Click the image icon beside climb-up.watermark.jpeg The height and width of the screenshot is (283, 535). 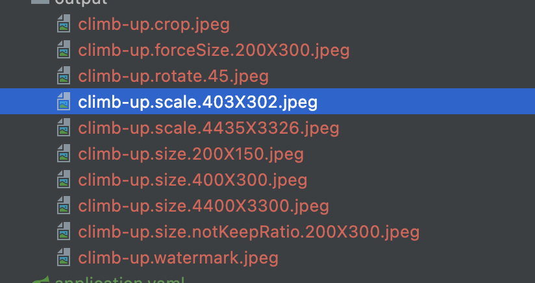(x=63, y=258)
